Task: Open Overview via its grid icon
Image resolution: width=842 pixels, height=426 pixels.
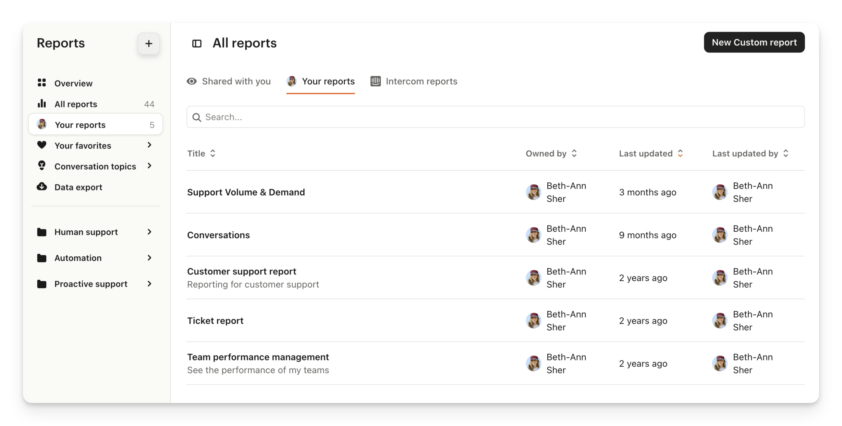Action: [x=42, y=83]
